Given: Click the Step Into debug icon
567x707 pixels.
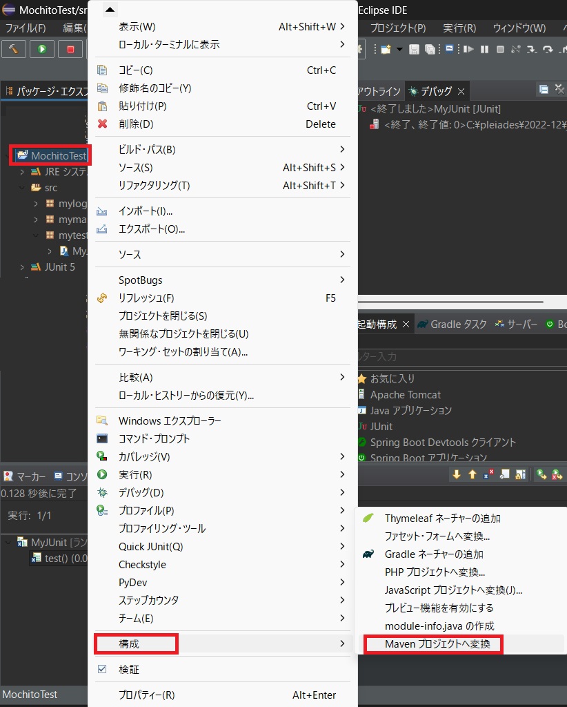Looking at the screenshot, I should [x=532, y=49].
